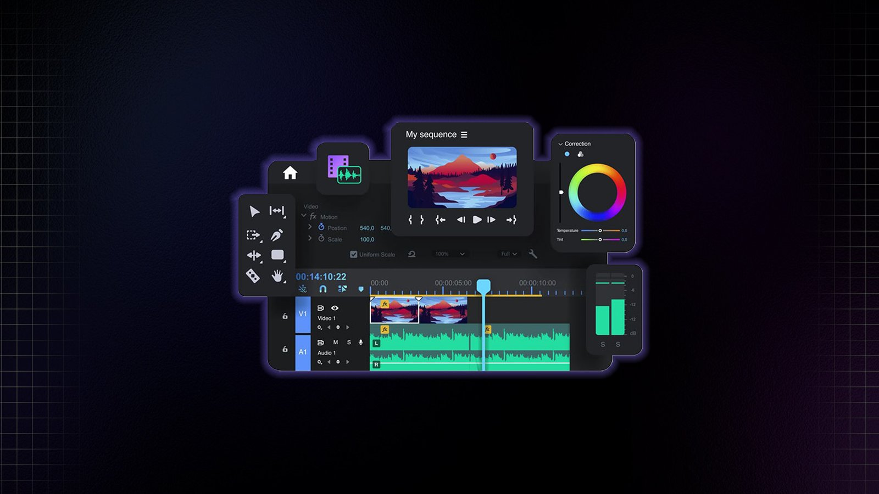Image resolution: width=879 pixels, height=494 pixels.
Task: Target track V1 header
Action: 303,314
